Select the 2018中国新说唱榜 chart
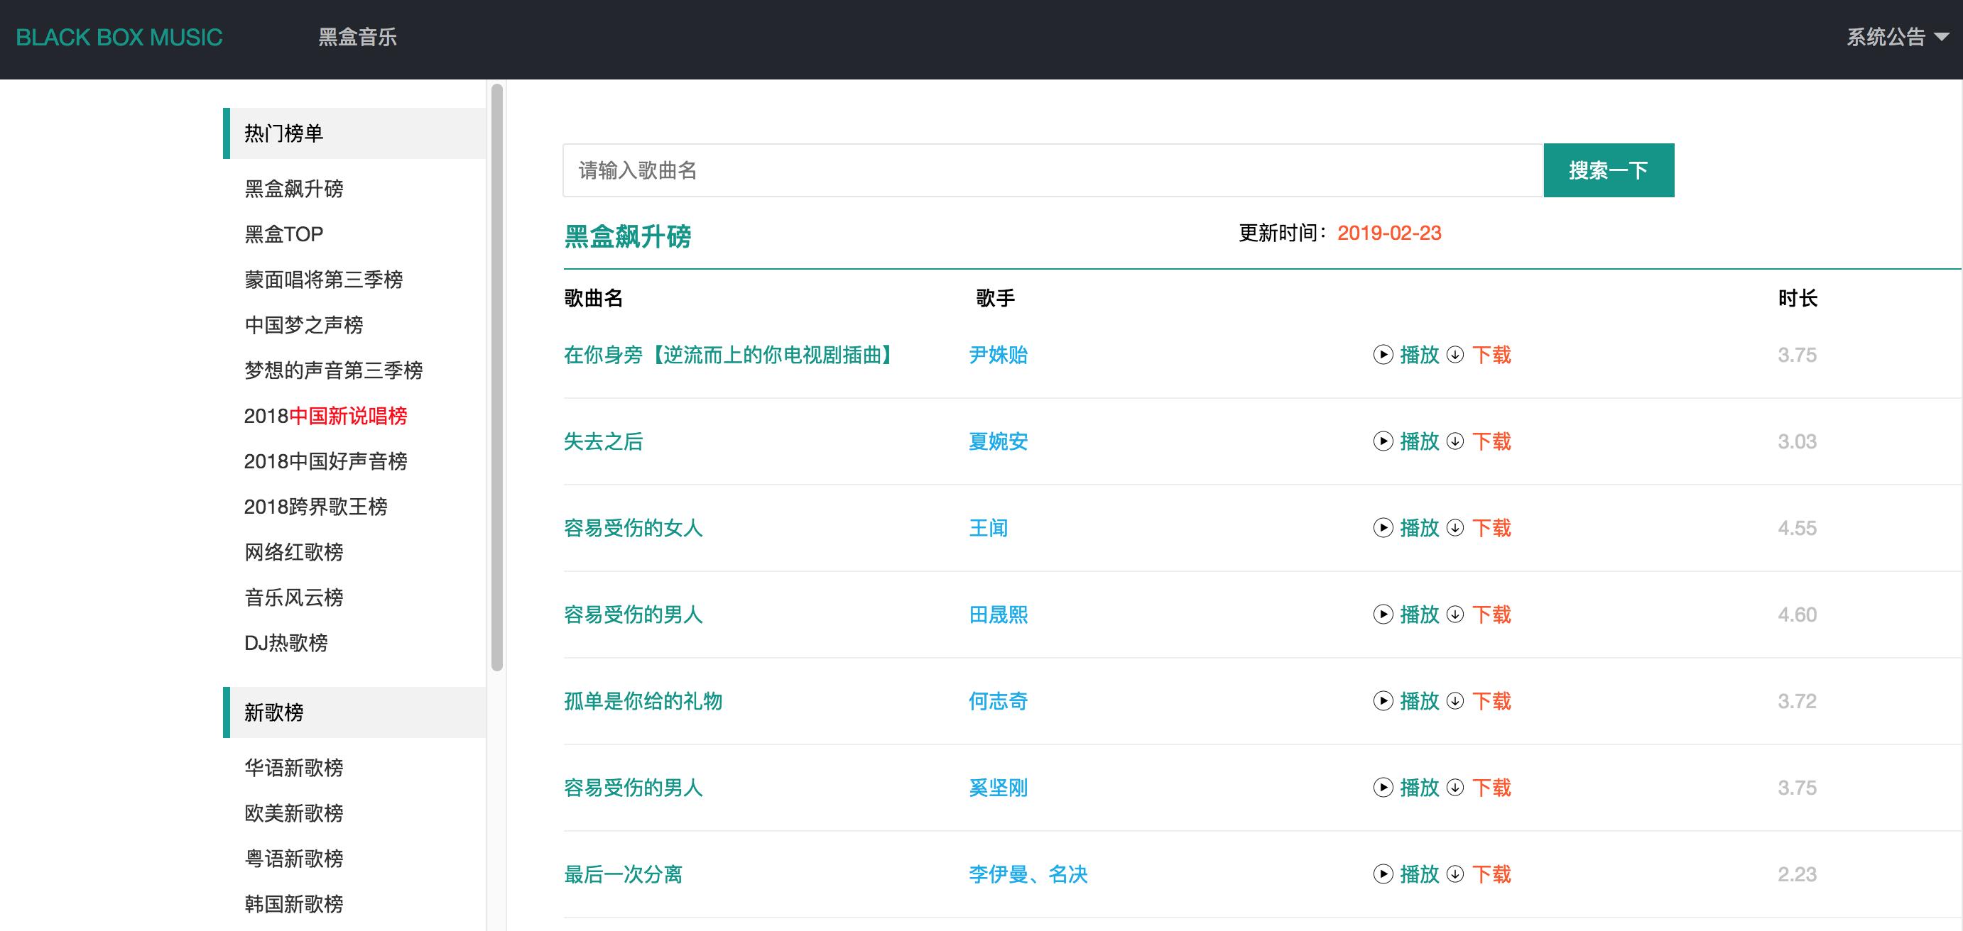Viewport: 1963px width, 931px height. (325, 417)
